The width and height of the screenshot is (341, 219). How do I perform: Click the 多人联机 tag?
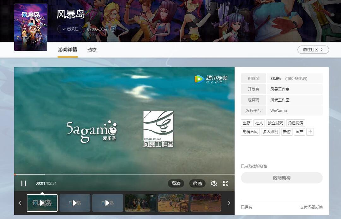(x=270, y=132)
